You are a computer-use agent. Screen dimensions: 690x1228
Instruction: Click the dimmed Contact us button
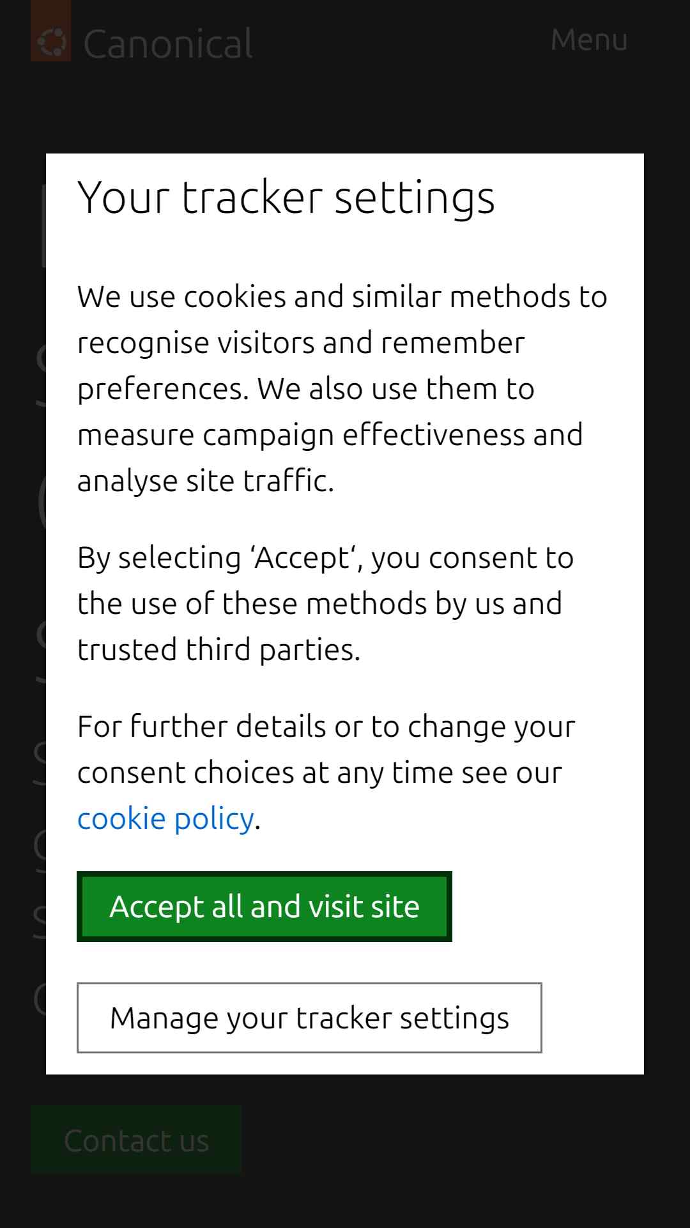click(136, 1140)
